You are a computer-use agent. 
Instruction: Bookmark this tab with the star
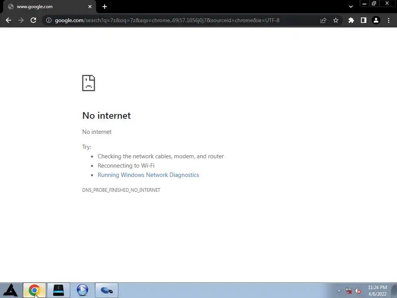336,20
